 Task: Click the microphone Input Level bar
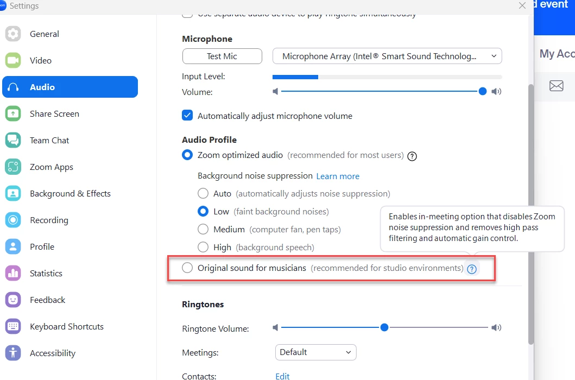(387, 77)
